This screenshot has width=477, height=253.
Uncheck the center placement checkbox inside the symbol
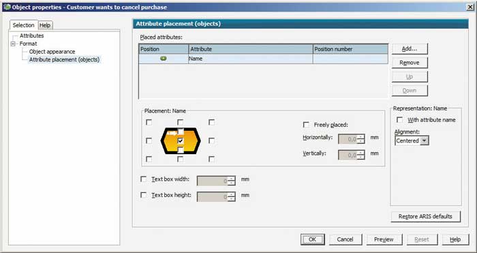tap(181, 140)
